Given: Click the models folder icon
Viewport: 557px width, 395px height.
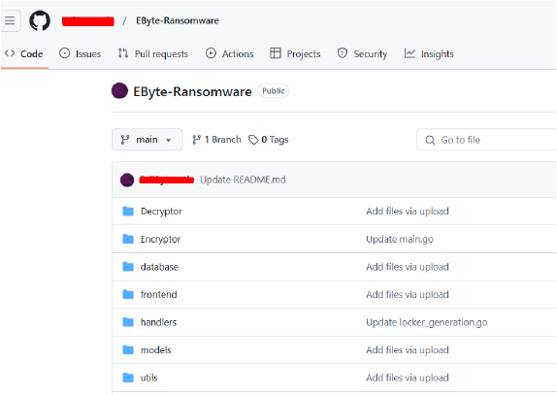Looking at the screenshot, I should (128, 350).
